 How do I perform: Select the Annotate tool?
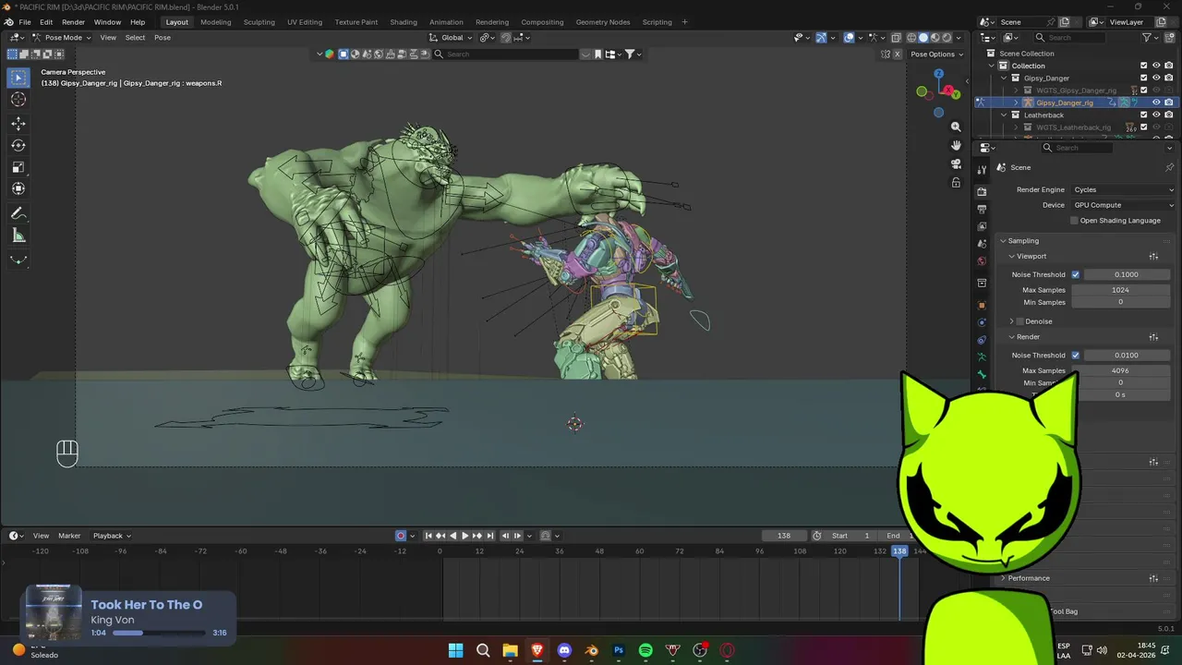(18, 213)
